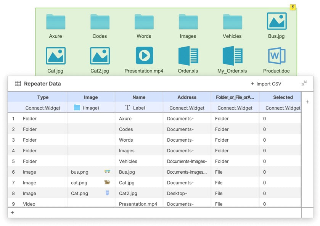Select the My_Order.xls spreadsheet icon

[x=232, y=56]
